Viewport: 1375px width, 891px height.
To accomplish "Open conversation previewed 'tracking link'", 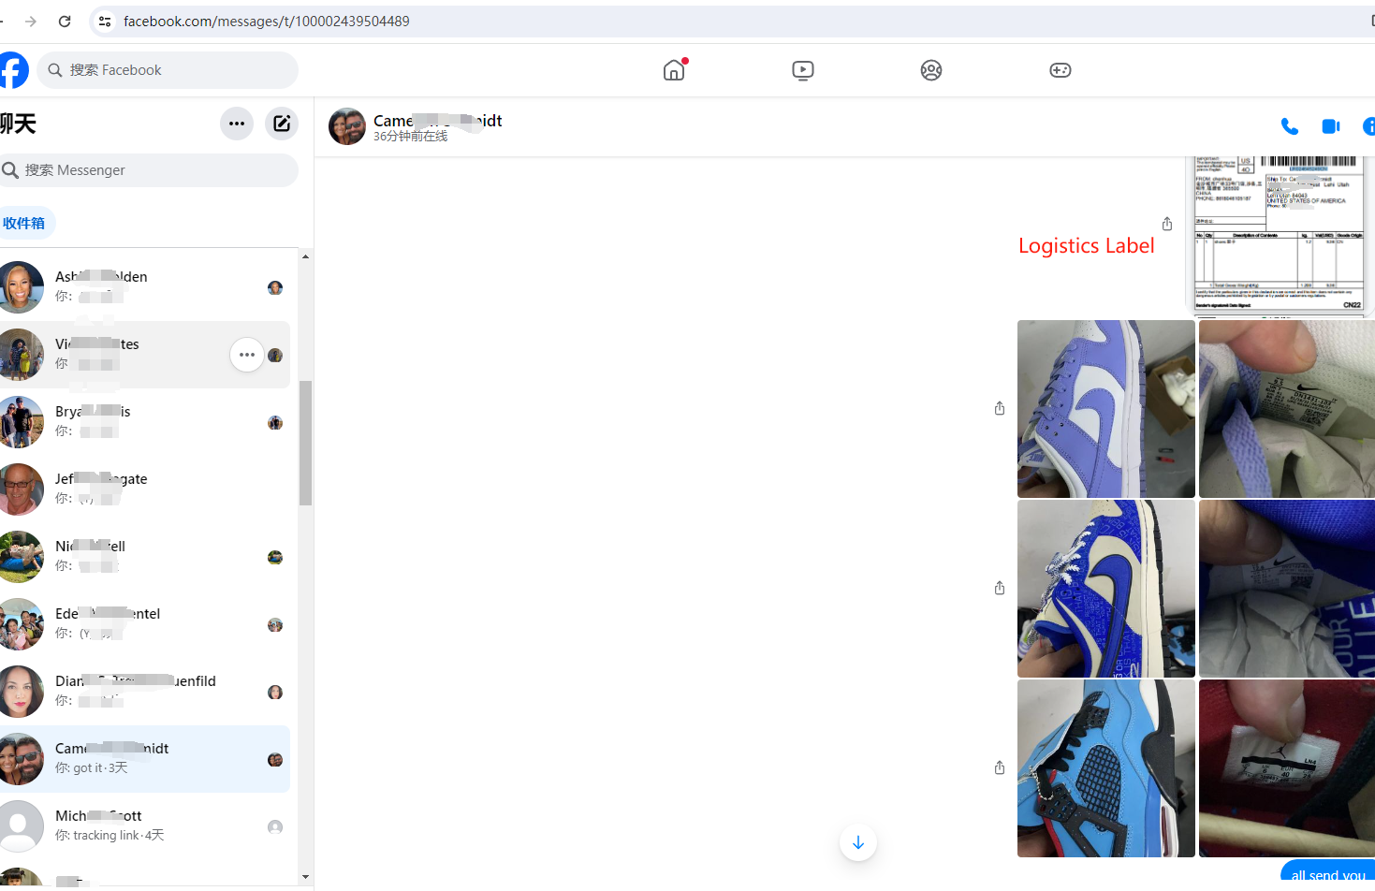I will click(145, 826).
